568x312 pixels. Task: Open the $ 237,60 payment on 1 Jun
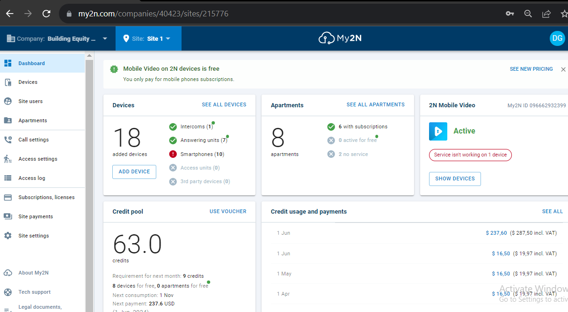click(496, 233)
